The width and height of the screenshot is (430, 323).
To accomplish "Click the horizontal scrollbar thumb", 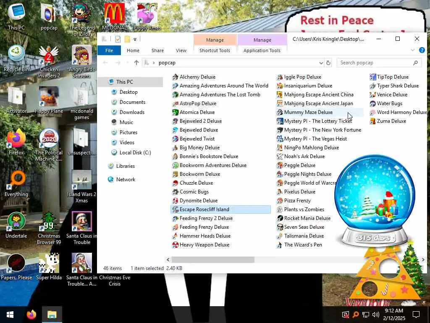I will point(213,259).
